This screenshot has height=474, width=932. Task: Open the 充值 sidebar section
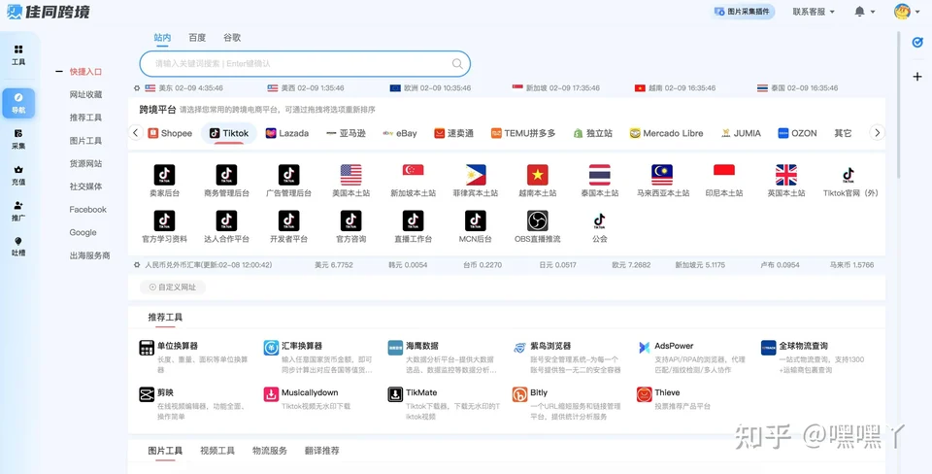(18, 175)
